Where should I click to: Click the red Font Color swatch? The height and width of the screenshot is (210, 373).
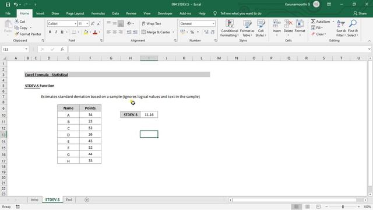pyautogui.click(x=95, y=32)
